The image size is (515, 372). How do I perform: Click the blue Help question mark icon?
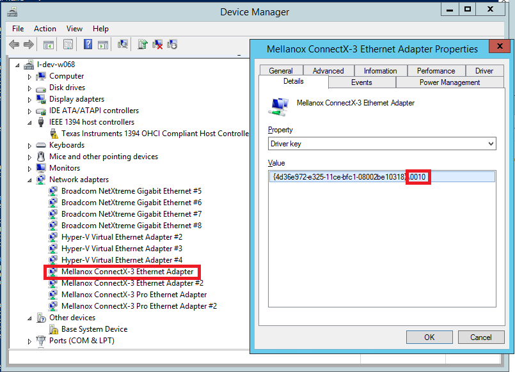click(x=88, y=44)
